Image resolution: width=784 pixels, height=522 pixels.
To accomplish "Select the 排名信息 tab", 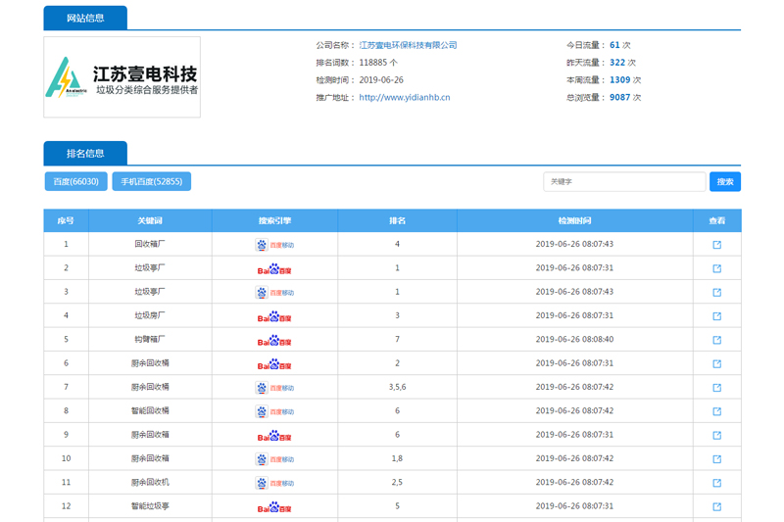I will click(85, 154).
